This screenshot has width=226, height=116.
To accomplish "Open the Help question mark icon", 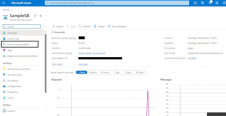I will tap(224, 3).
